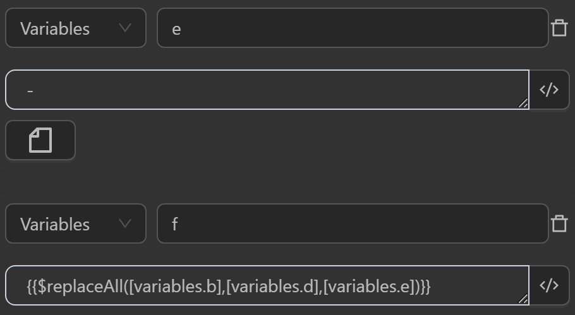Click the chevron arrow in e's type dropdown
This screenshot has width=575, height=315.
point(125,28)
